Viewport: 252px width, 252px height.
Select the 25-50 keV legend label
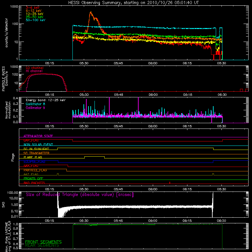pos(35,17)
